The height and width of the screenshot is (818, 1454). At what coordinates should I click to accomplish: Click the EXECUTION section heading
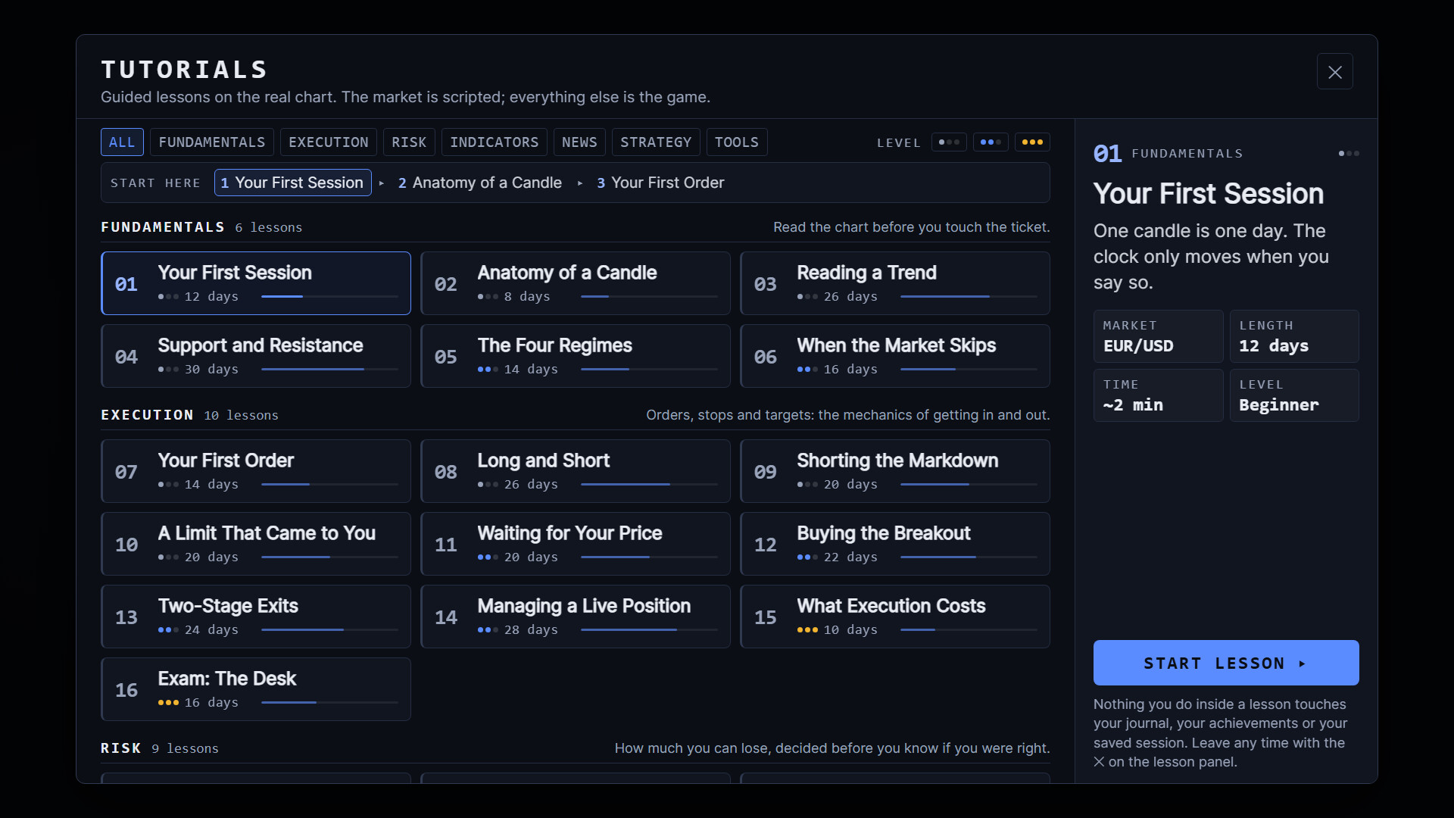click(148, 415)
